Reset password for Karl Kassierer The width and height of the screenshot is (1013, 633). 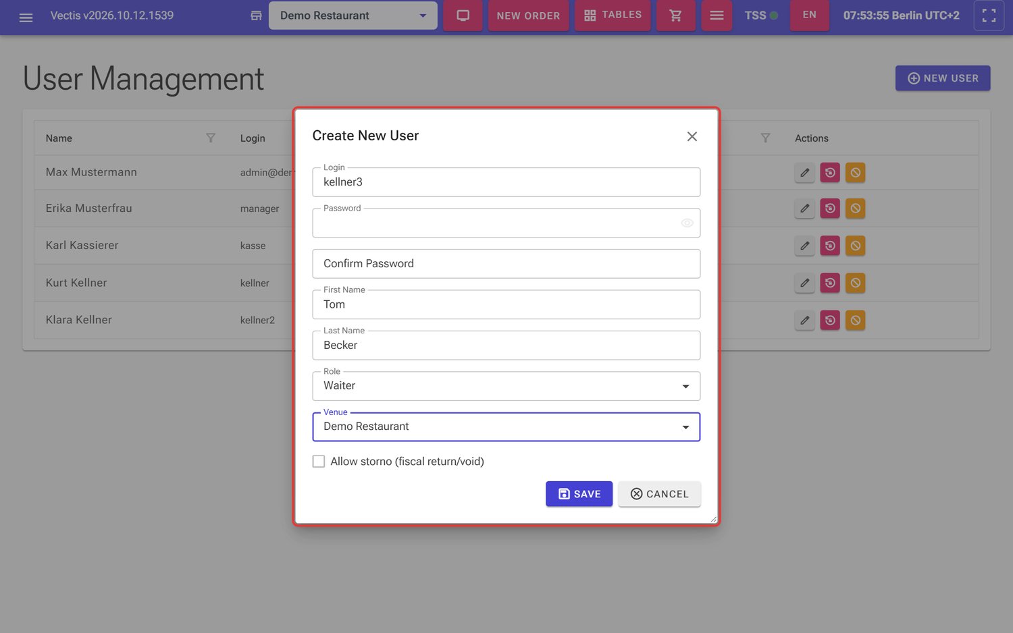pos(830,246)
